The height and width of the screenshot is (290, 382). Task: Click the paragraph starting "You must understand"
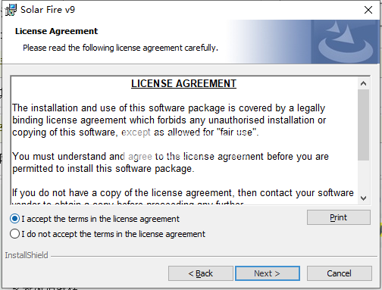coord(171,163)
